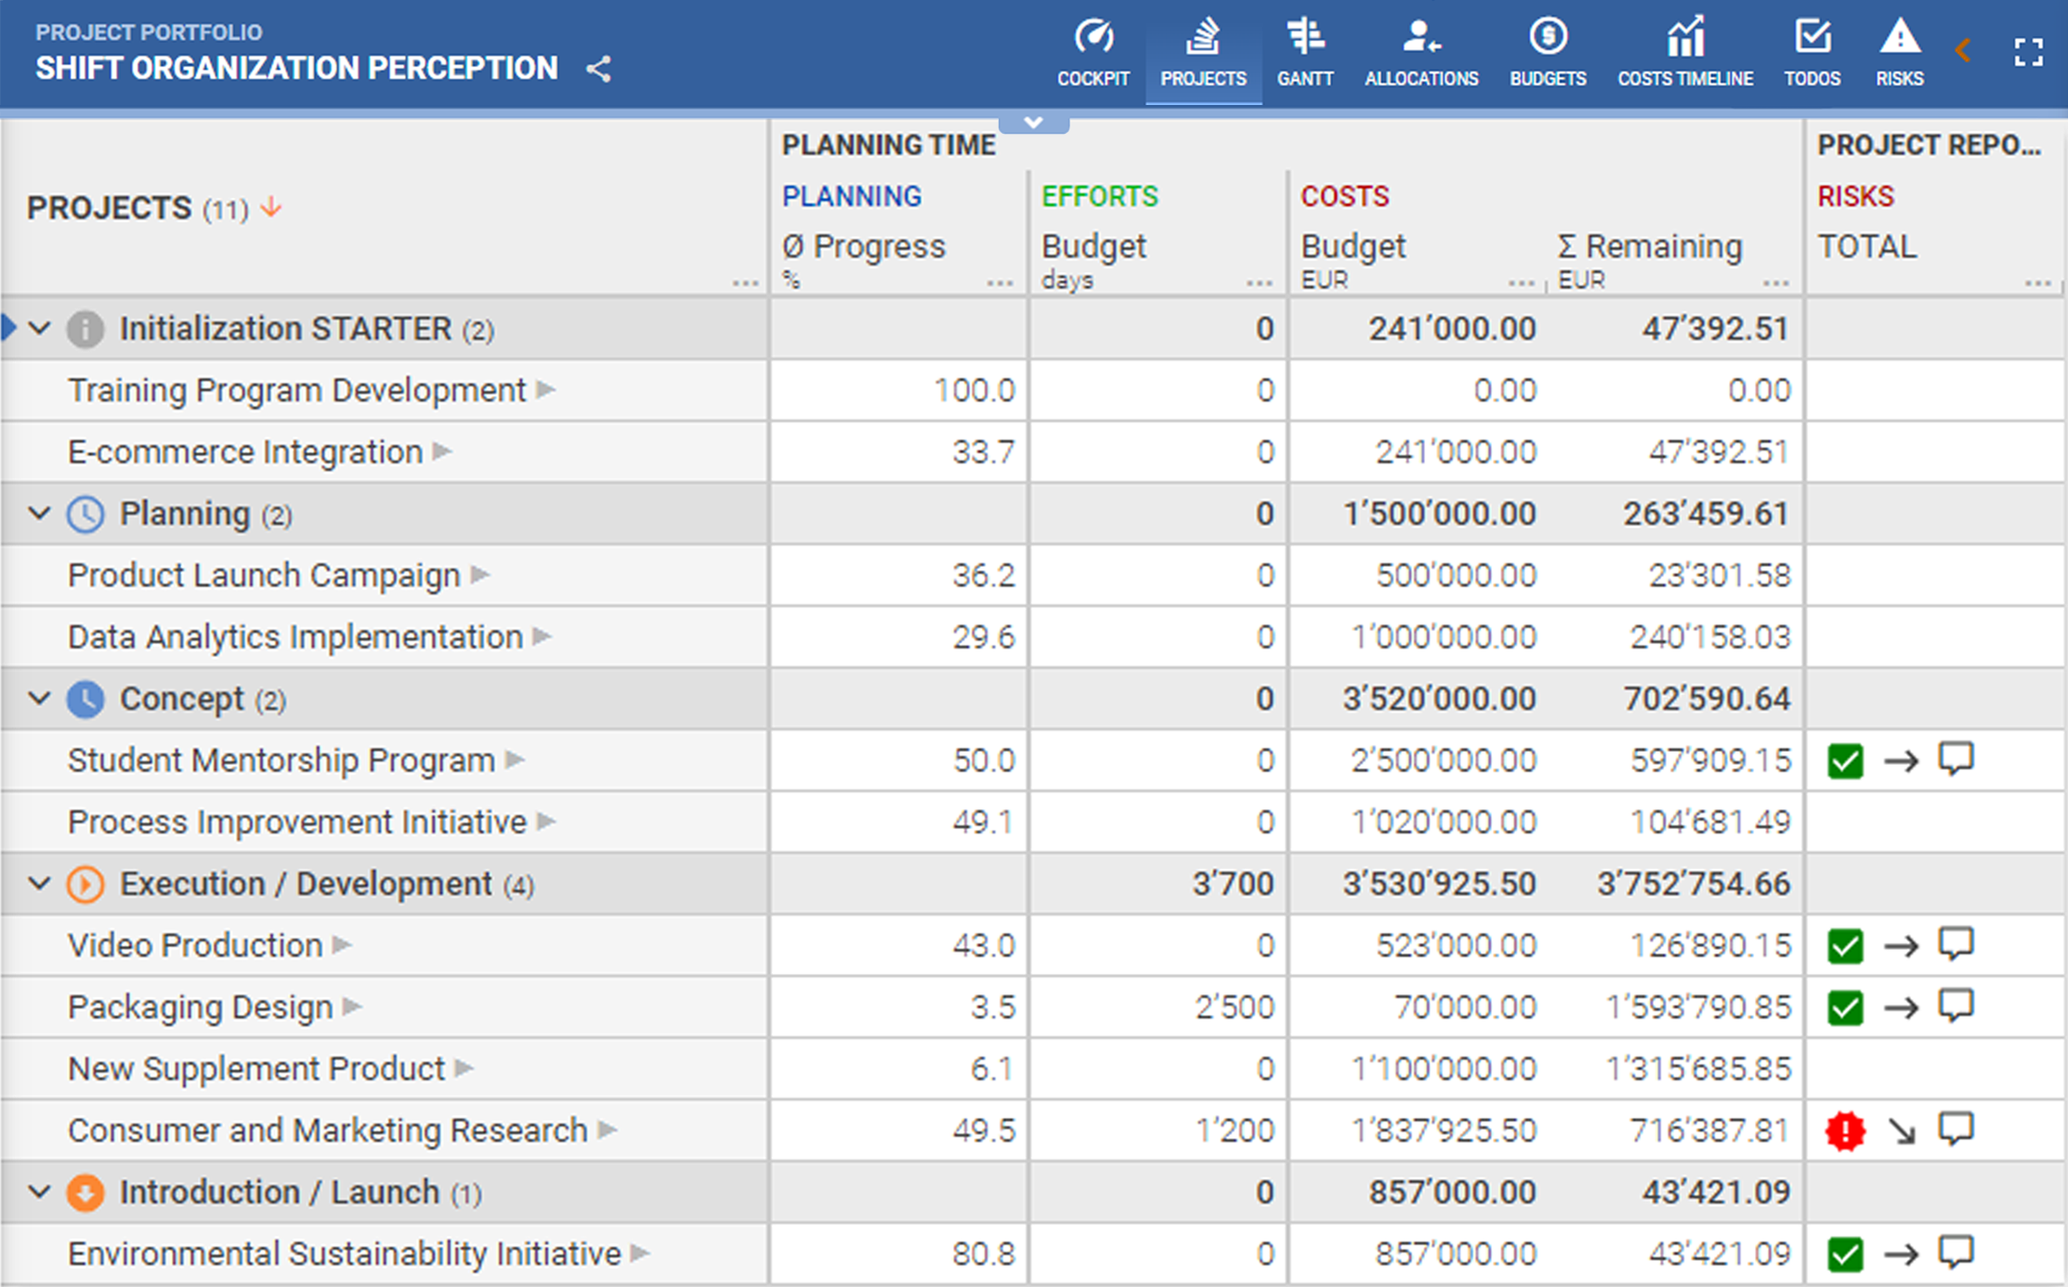Select the New Supplement Product project name
Image resolution: width=2068 pixels, height=1287 pixels.
point(256,1069)
